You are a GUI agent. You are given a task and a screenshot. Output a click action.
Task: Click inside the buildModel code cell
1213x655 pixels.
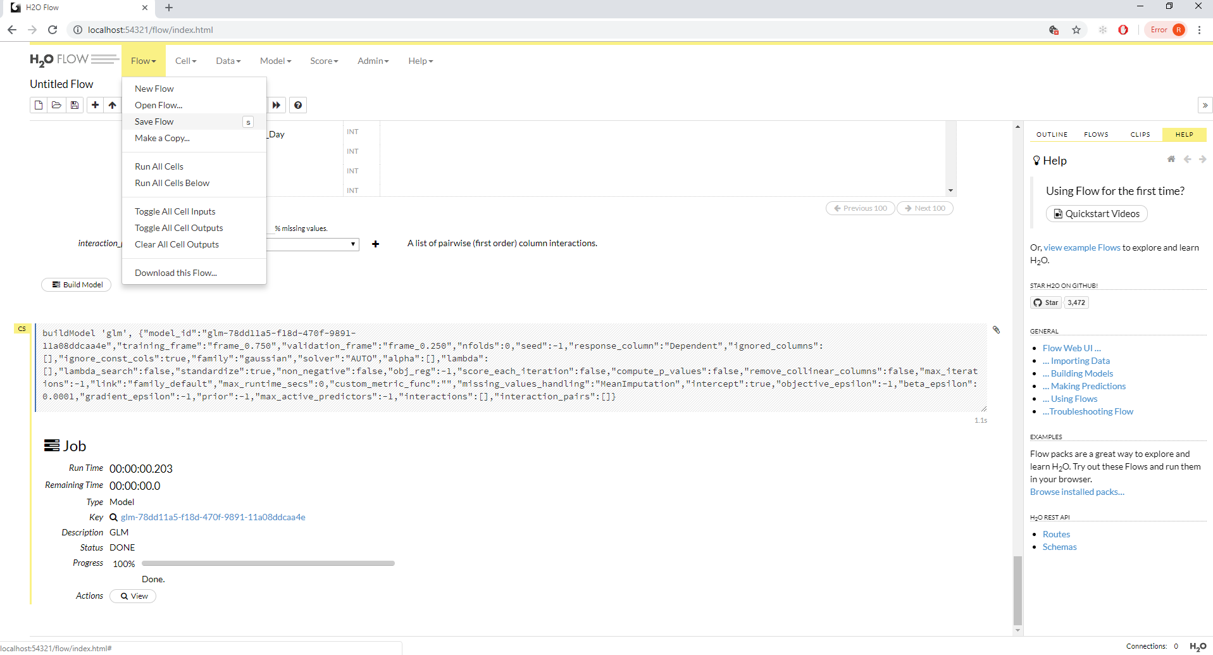point(511,367)
